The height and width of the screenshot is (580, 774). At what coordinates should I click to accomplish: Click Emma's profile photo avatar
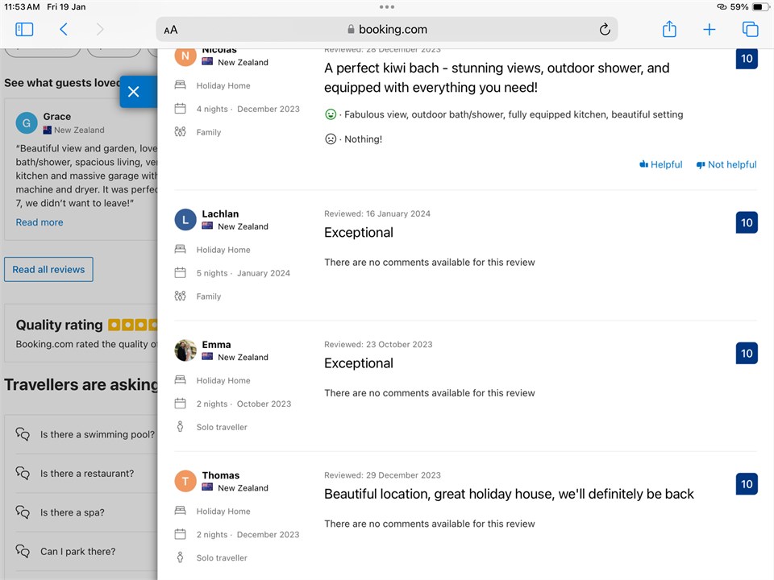tap(185, 350)
